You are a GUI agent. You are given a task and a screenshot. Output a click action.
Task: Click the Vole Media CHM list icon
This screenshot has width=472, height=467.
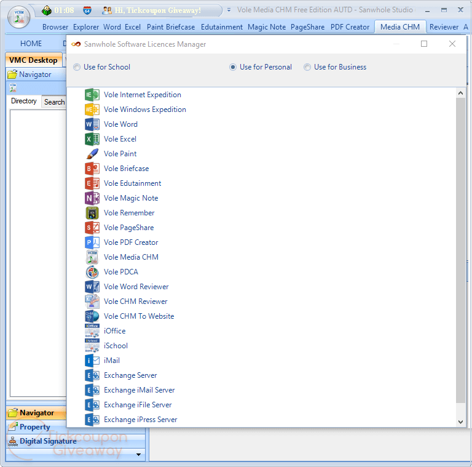[92, 257]
